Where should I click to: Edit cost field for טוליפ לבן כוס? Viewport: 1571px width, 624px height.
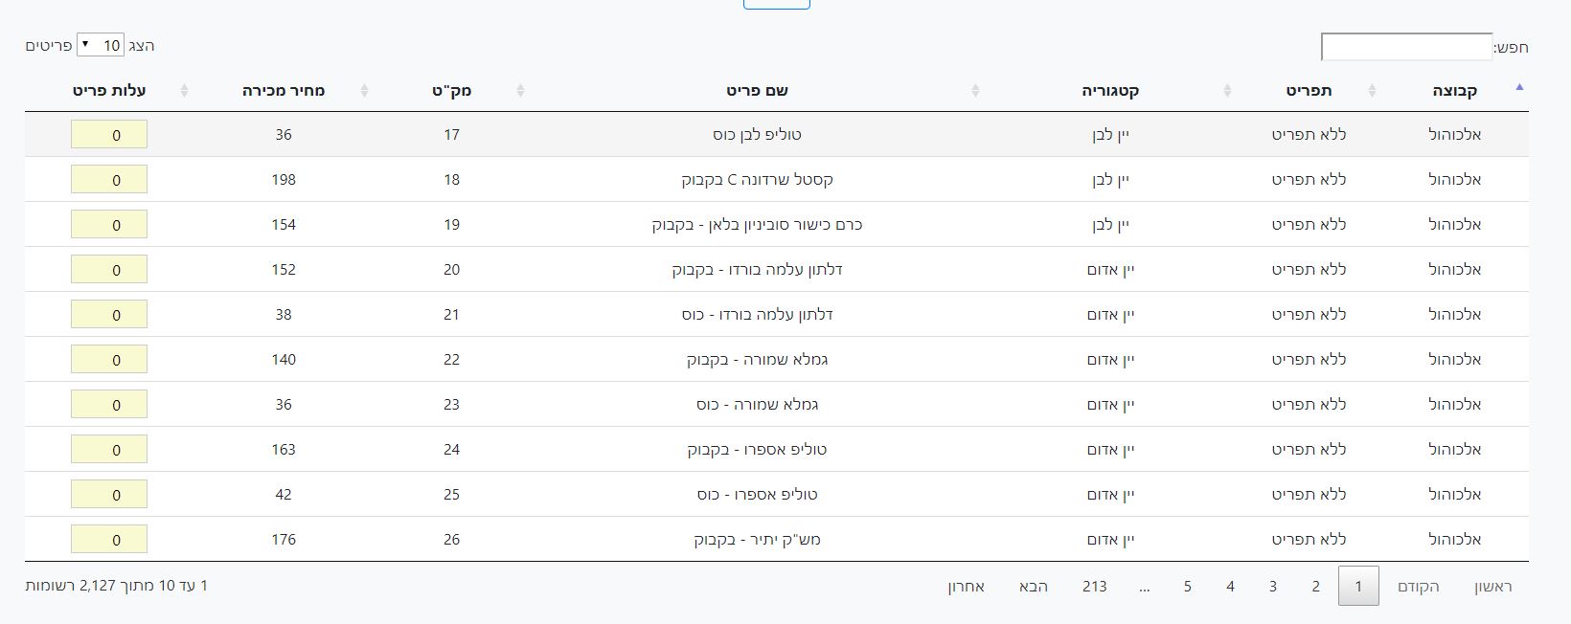pyautogui.click(x=109, y=135)
